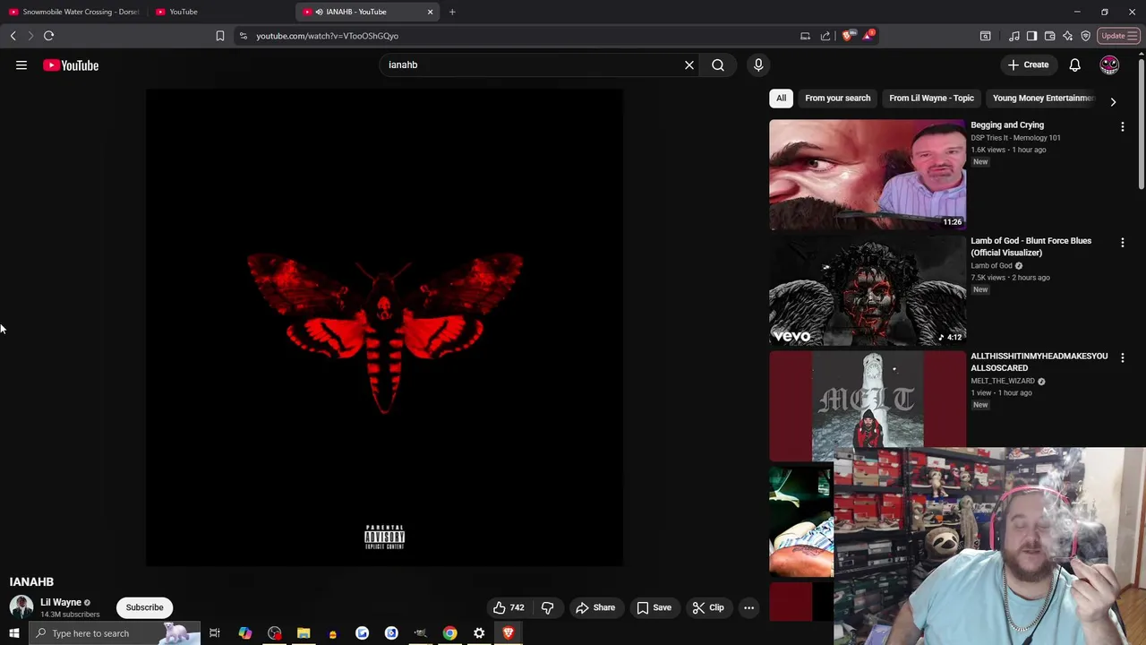1146x645 pixels.
Task: Open the Windows Start menu
Action: coord(14,633)
